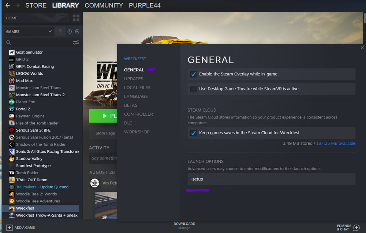This screenshot has height=233, width=366.
Task: Select Serious Sam Fusion 2017 (beta)
Action: pos(45,137)
